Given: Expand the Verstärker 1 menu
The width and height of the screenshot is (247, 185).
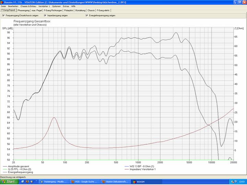Looking at the screenshot, I should click(x=44, y=6).
